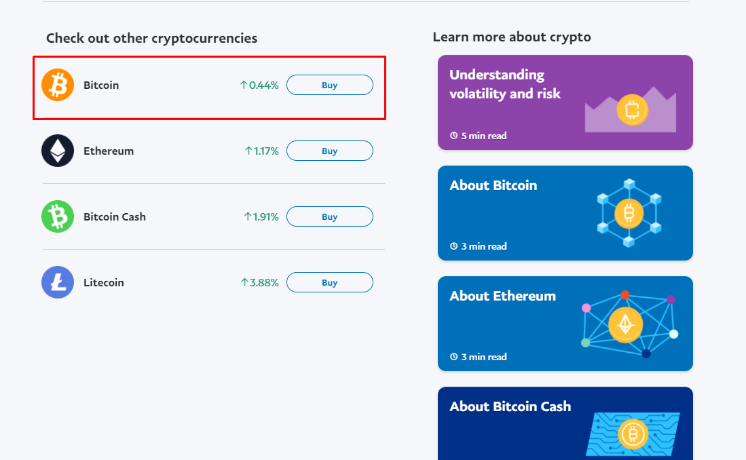746x460 pixels.
Task: Click Litecoin's 3.88% price change
Action: pyautogui.click(x=260, y=282)
